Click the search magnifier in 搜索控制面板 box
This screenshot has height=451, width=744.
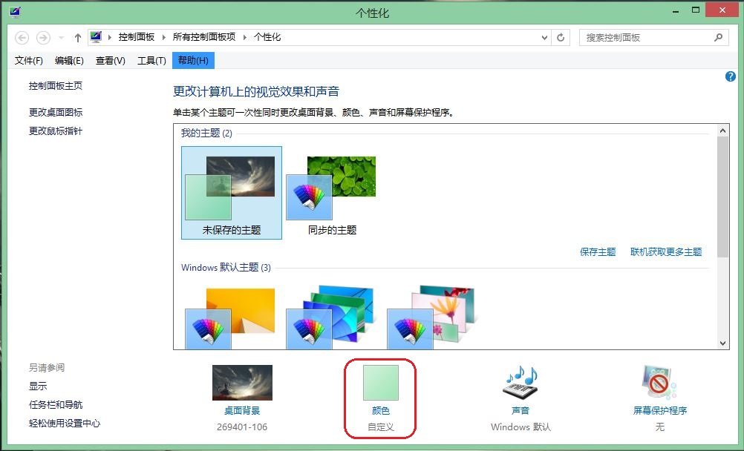coord(717,36)
